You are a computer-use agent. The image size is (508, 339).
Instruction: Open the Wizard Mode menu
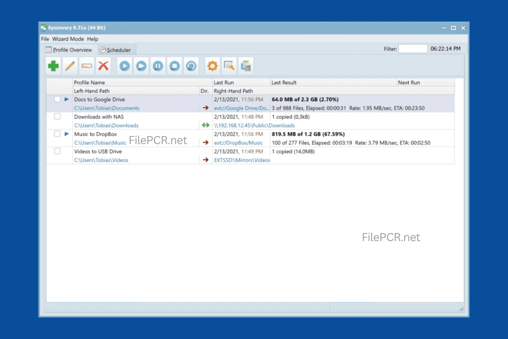point(68,39)
